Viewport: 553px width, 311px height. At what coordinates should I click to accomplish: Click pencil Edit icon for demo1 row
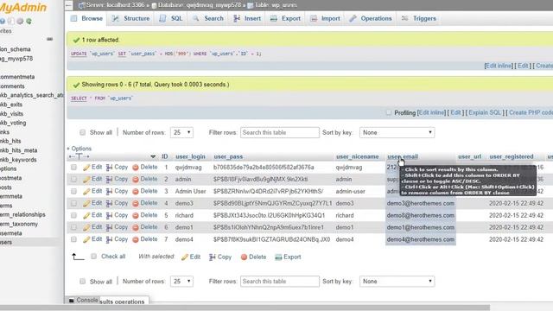[x=86, y=227]
